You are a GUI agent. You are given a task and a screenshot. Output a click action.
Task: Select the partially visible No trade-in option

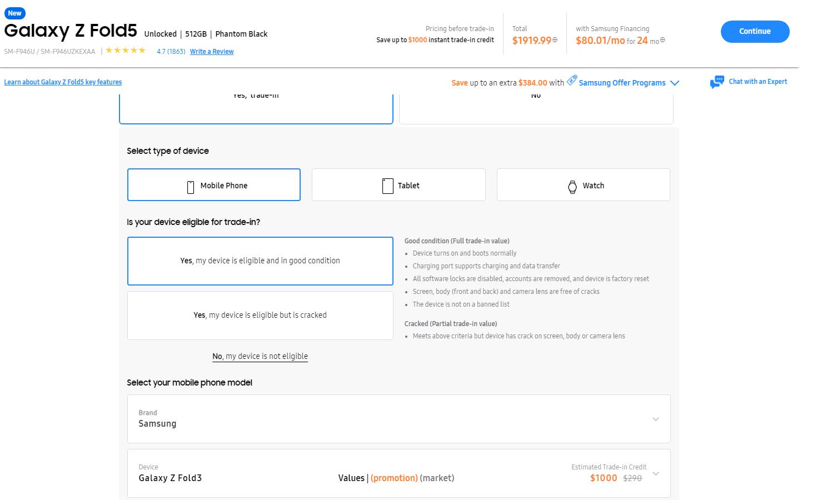click(536, 108)
